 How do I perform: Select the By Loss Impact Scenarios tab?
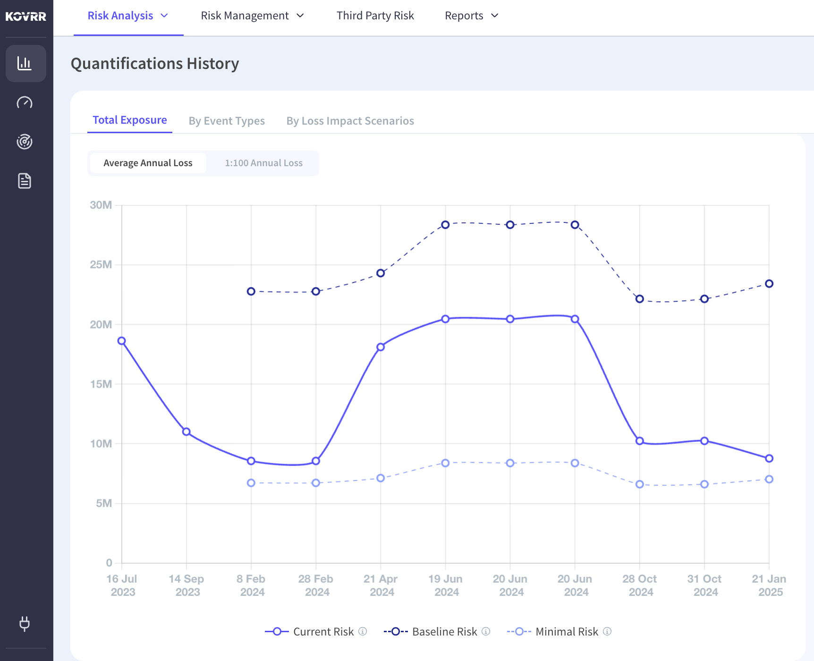coord(350,121)
